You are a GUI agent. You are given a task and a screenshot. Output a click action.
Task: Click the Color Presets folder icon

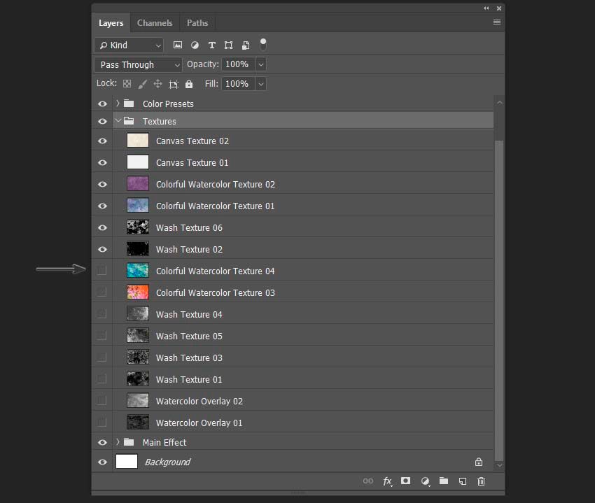tap(129, 103)
